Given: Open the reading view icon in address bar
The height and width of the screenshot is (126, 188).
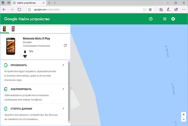Looking at the screenshot, I should coord(144,9).
